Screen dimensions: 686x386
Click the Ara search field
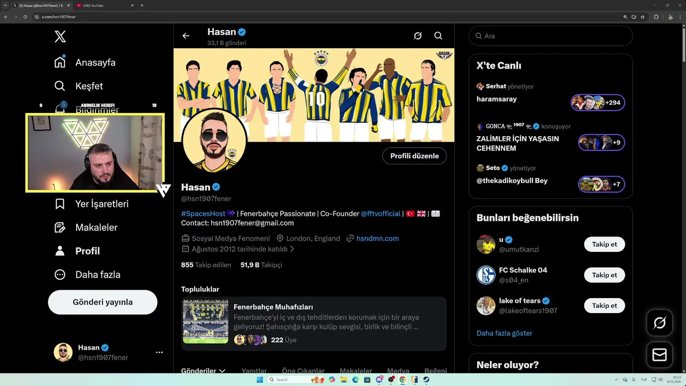click(x=550, y=36)
